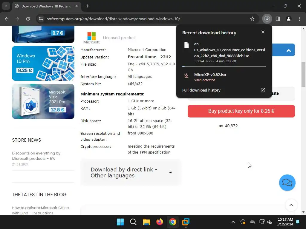The height and width of the screenshot is (229, 306).
Task: Click the OneDrive cloud tray icon
Action: click(252, 222)
